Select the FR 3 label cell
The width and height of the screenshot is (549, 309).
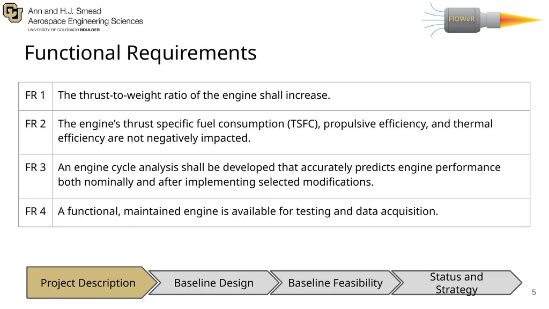point(35,176)
